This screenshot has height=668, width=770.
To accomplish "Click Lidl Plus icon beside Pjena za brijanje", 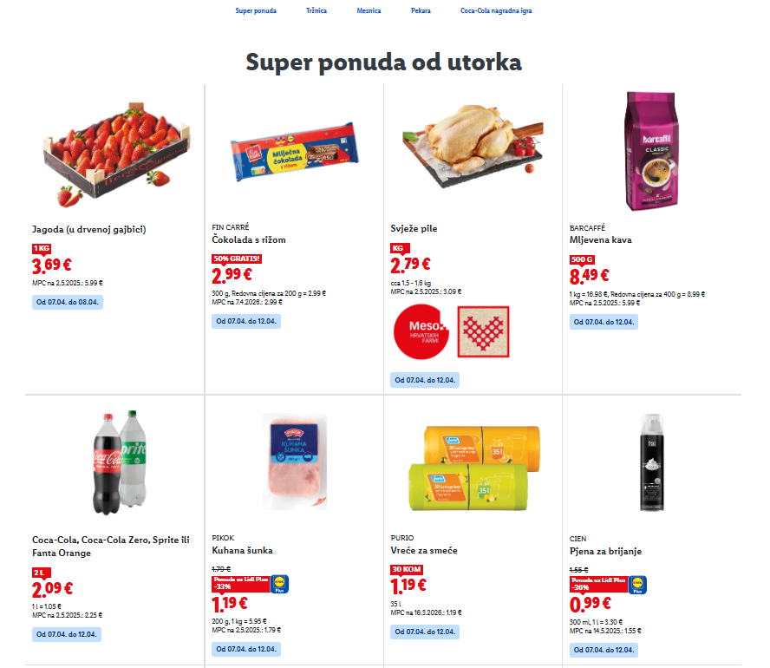I will 636,586.
